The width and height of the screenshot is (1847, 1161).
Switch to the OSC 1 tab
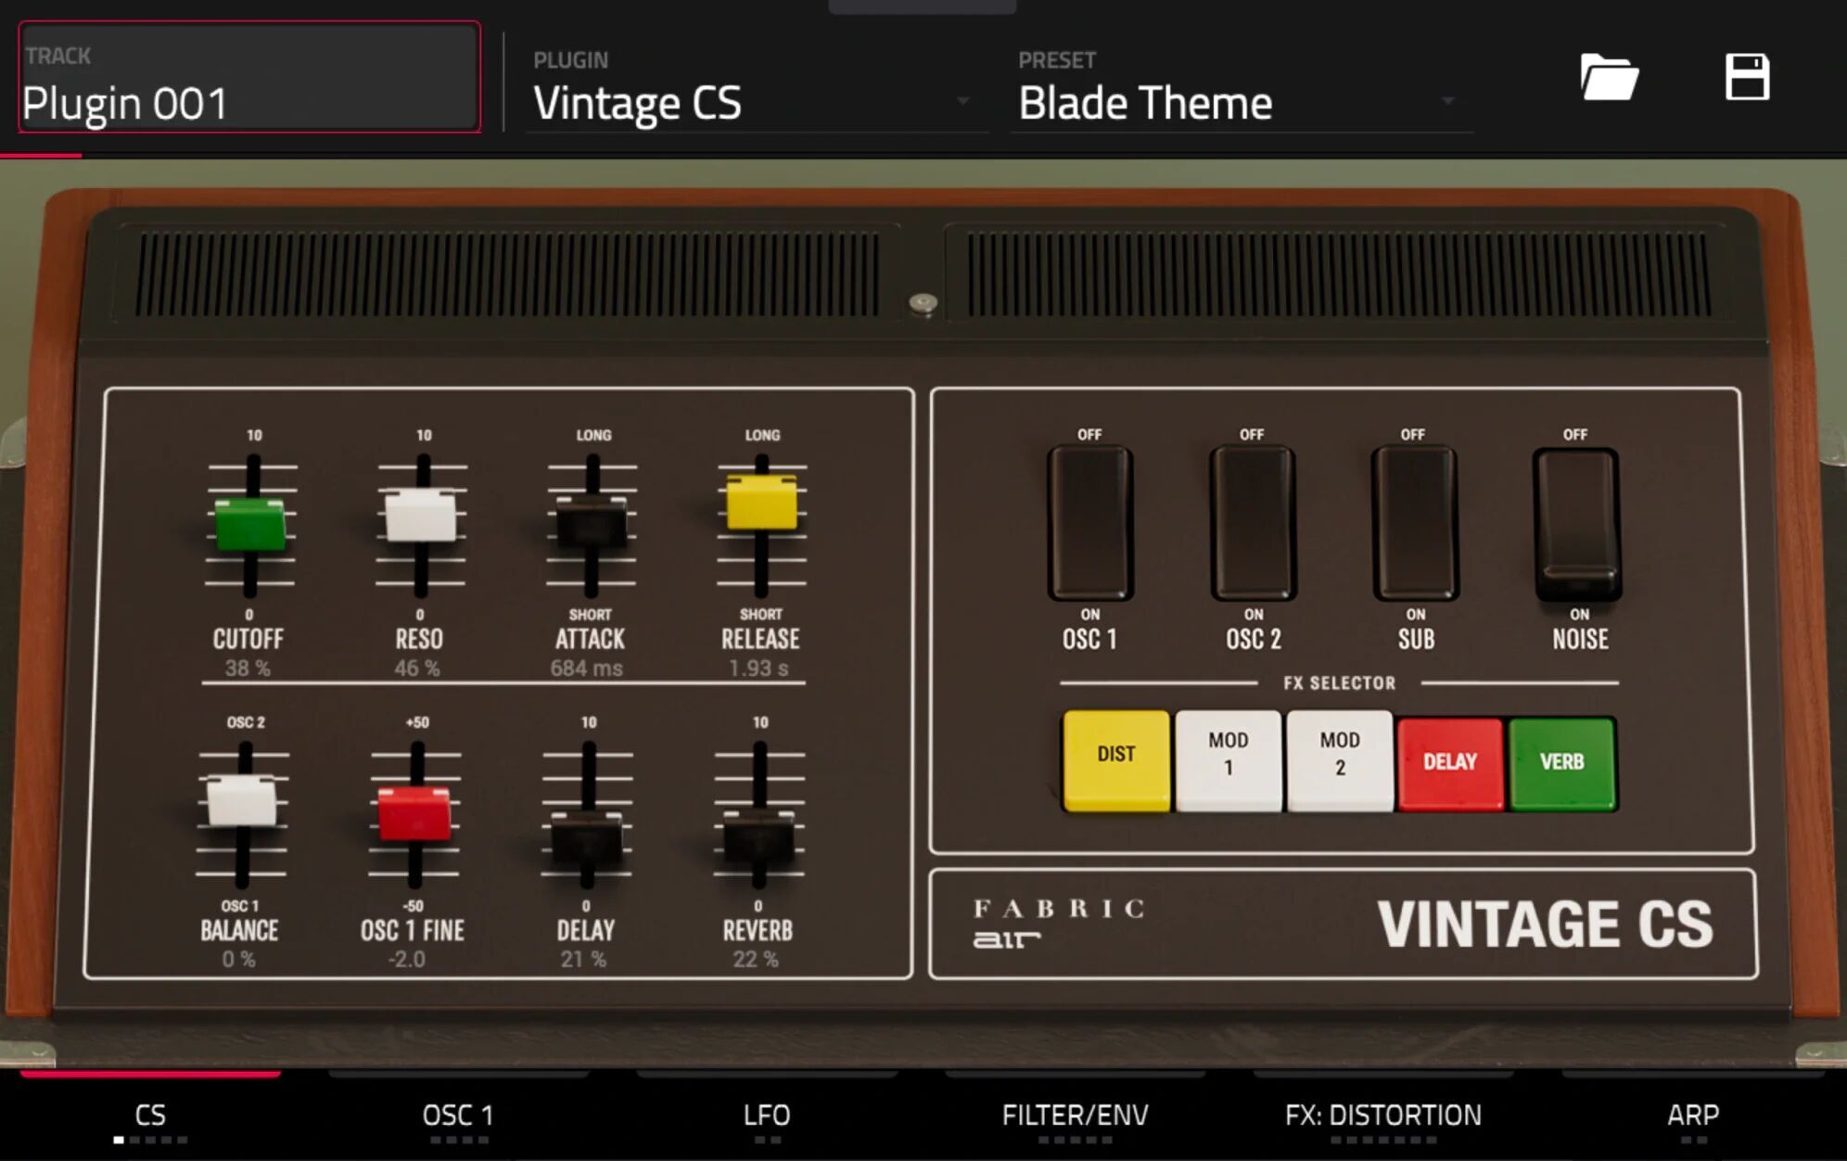[x=458, y=1116]
